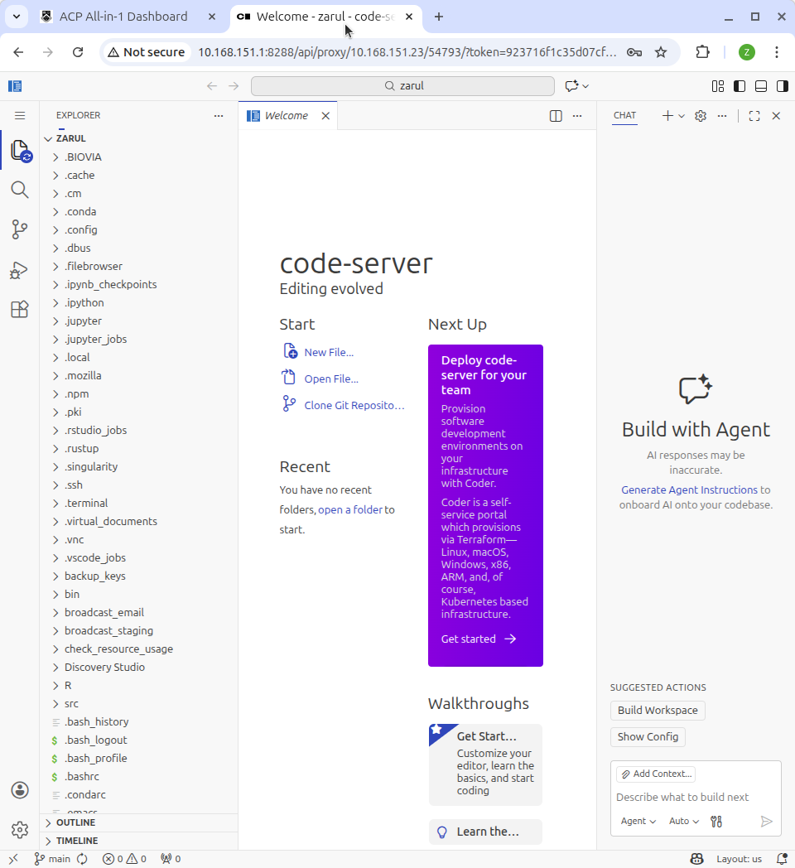Open the Run and Debug view
Viewport: 795px width, 868px height.
click(x=20, y=270)
